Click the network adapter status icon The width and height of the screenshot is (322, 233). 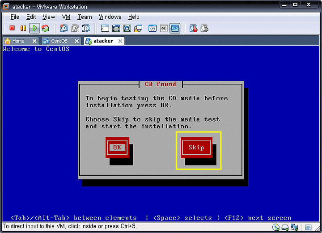[294, 227]
